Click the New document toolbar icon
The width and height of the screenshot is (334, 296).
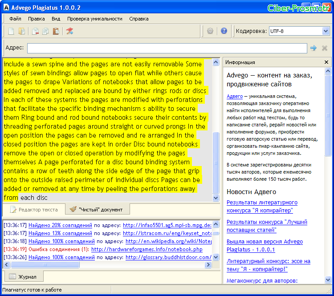[x=11, y=31]
